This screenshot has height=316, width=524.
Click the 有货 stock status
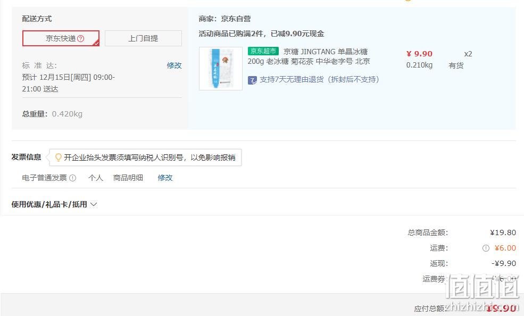click(456, 65)
